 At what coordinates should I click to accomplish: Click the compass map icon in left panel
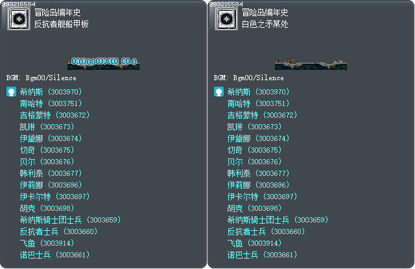(x=19, y=19)
